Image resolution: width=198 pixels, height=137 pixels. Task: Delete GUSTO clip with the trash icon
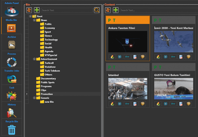point(181,104)
